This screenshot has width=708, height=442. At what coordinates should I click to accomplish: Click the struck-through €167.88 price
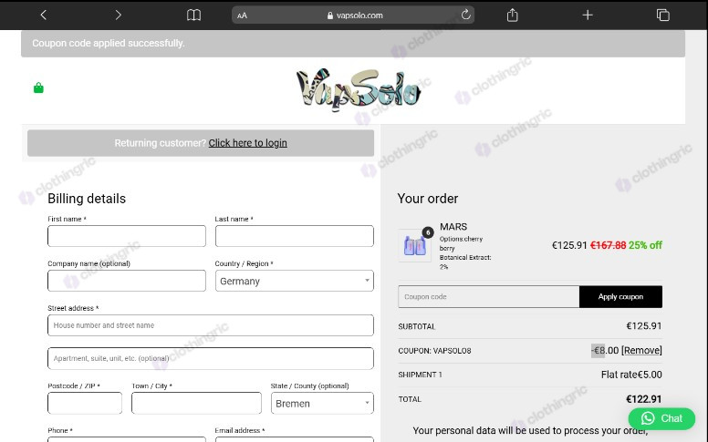(608, 245)
